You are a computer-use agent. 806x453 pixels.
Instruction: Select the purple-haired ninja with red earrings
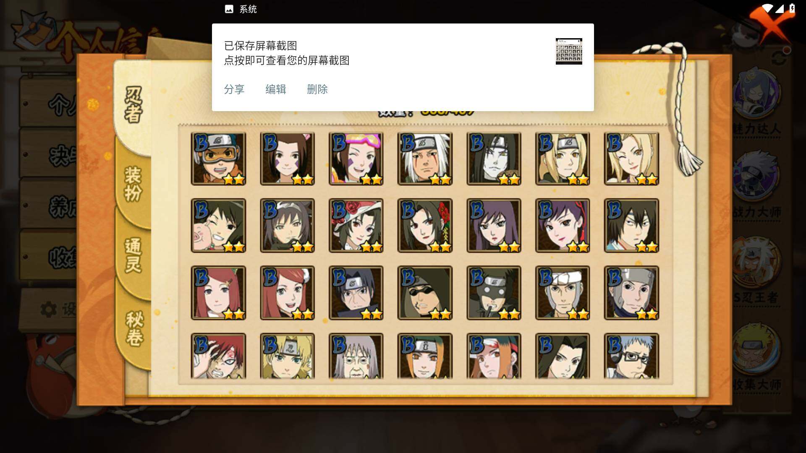563,226
